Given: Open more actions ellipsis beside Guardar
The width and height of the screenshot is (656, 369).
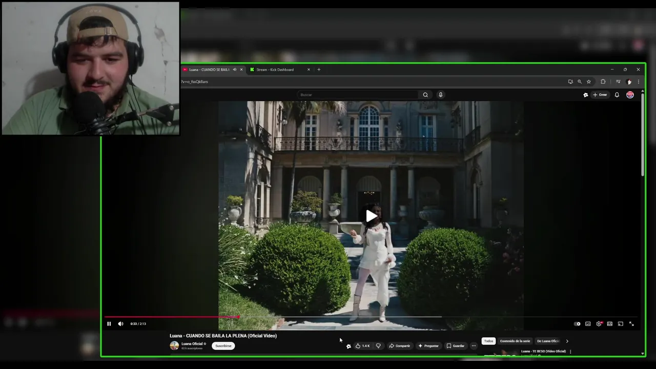Looking at the screenshot, I should point(474,346).
